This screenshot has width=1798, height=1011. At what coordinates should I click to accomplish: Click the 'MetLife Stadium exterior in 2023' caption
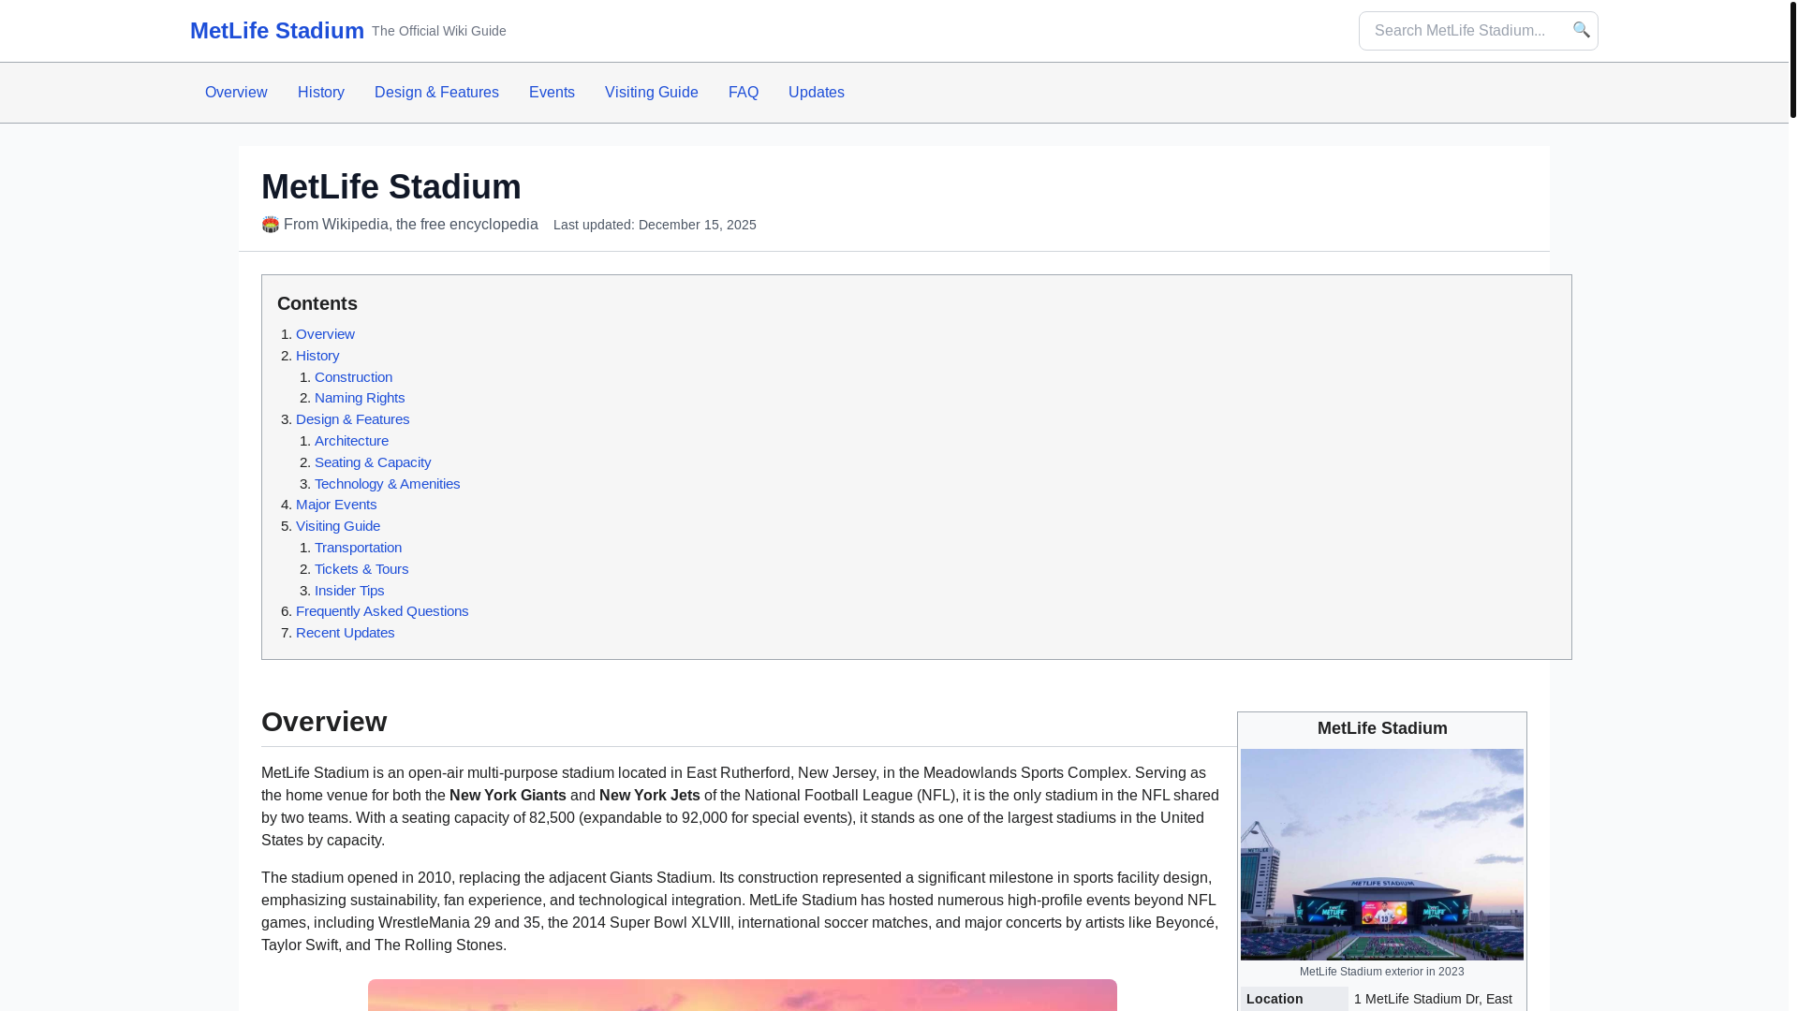[1381, 972]
